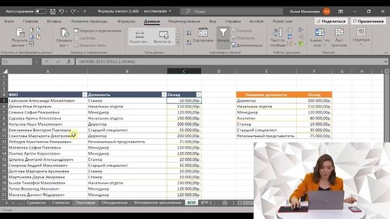The image size is (390, 219).
Task: Click the Consolidate icon
Action: pyautogui.click(x=301, y=30)
